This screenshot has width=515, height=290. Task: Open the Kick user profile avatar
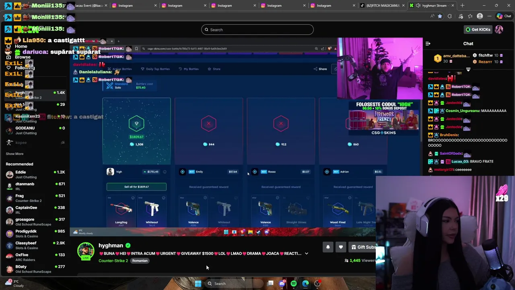499,29
